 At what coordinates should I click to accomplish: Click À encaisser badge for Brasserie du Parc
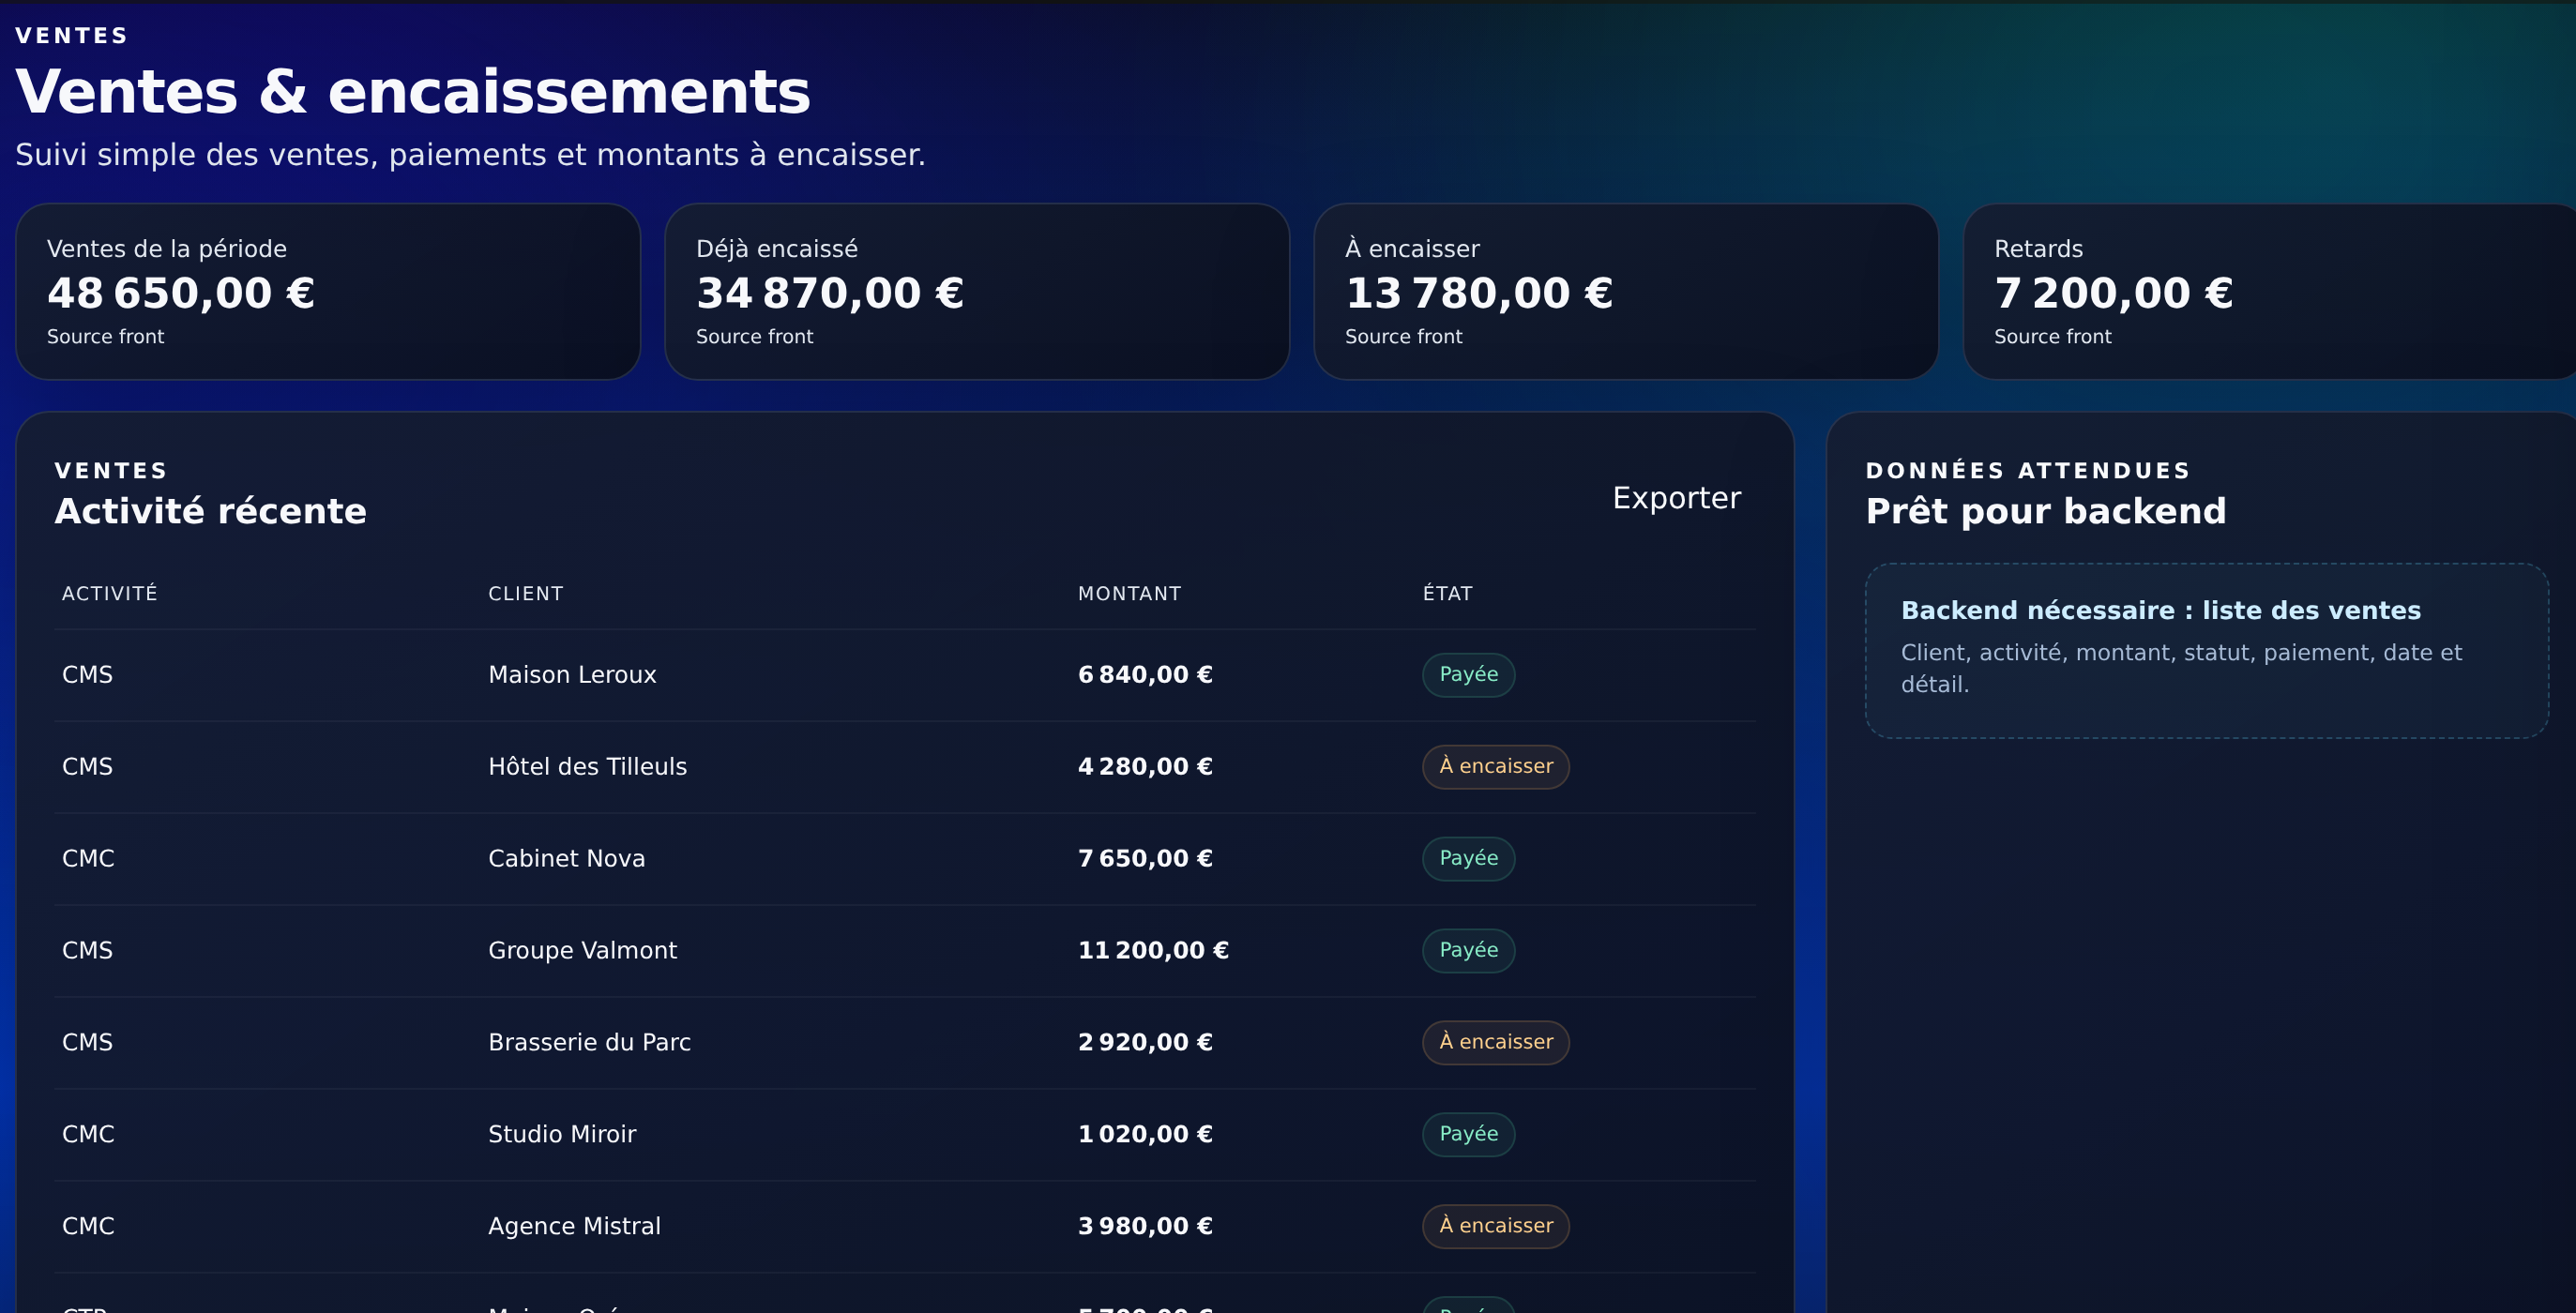point(1496,1043)
